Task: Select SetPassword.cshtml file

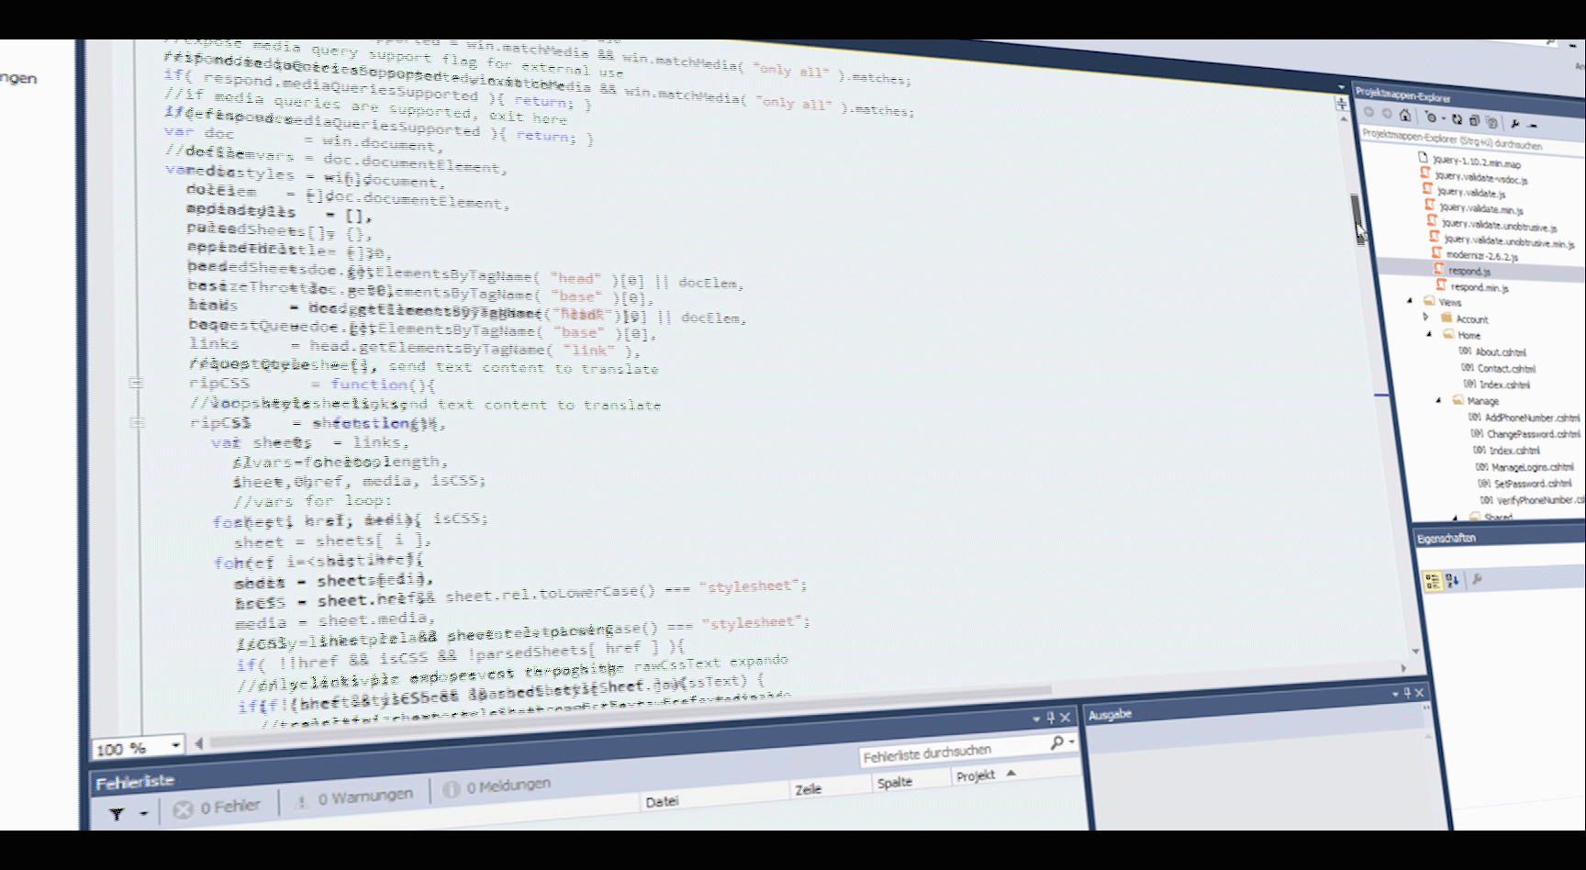Action: click(x=1532, y=484)
